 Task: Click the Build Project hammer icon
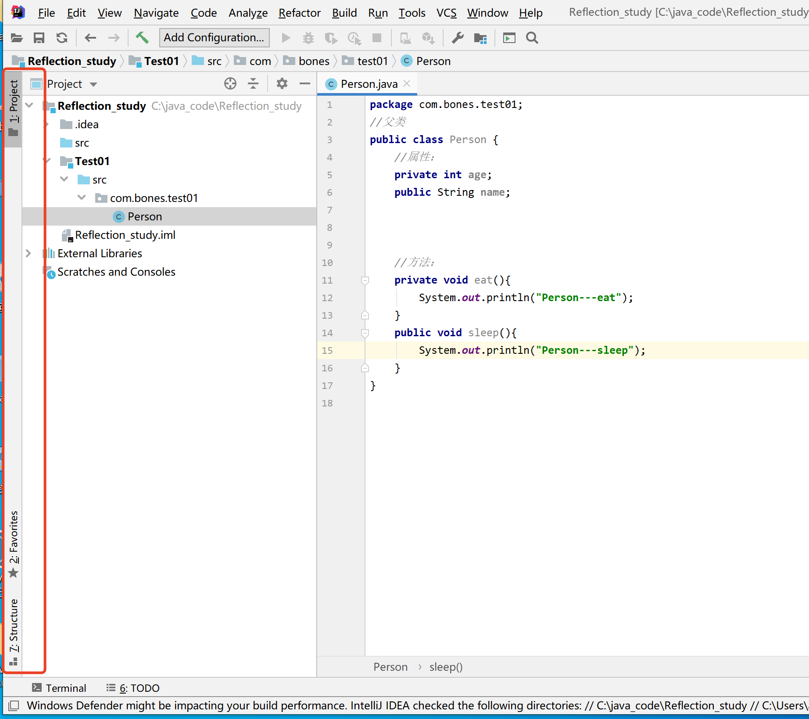pos(142,38)
